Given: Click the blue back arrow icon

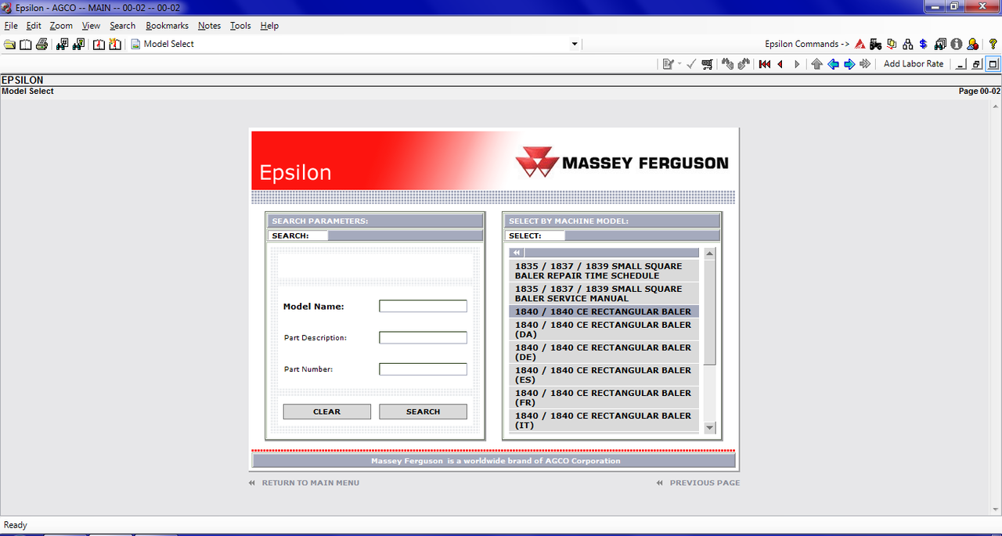Looking at the screenshot, I should [833, 64].
